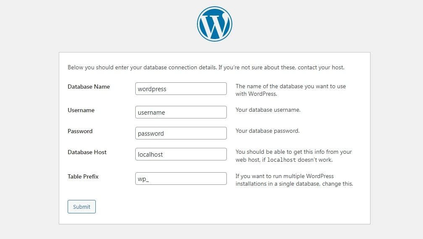Viewport: 423px width, 239px height.
Task: Click the "name of the database" description text
Action: (x=291, y=87)
